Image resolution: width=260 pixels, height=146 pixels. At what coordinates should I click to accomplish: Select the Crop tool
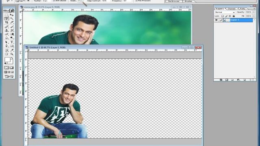(x=6, y=22)
